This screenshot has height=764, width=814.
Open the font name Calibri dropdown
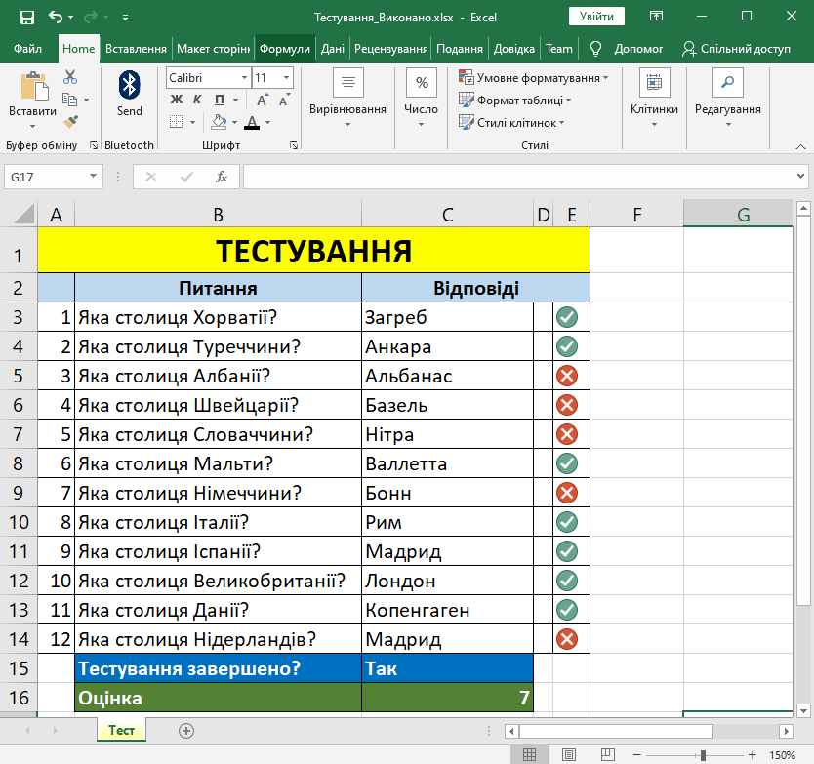(x=244, y=78)
